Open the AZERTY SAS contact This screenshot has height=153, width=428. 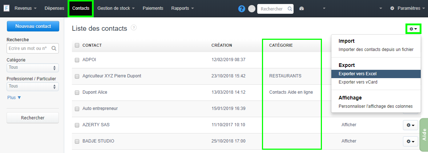tap(96, 125)
